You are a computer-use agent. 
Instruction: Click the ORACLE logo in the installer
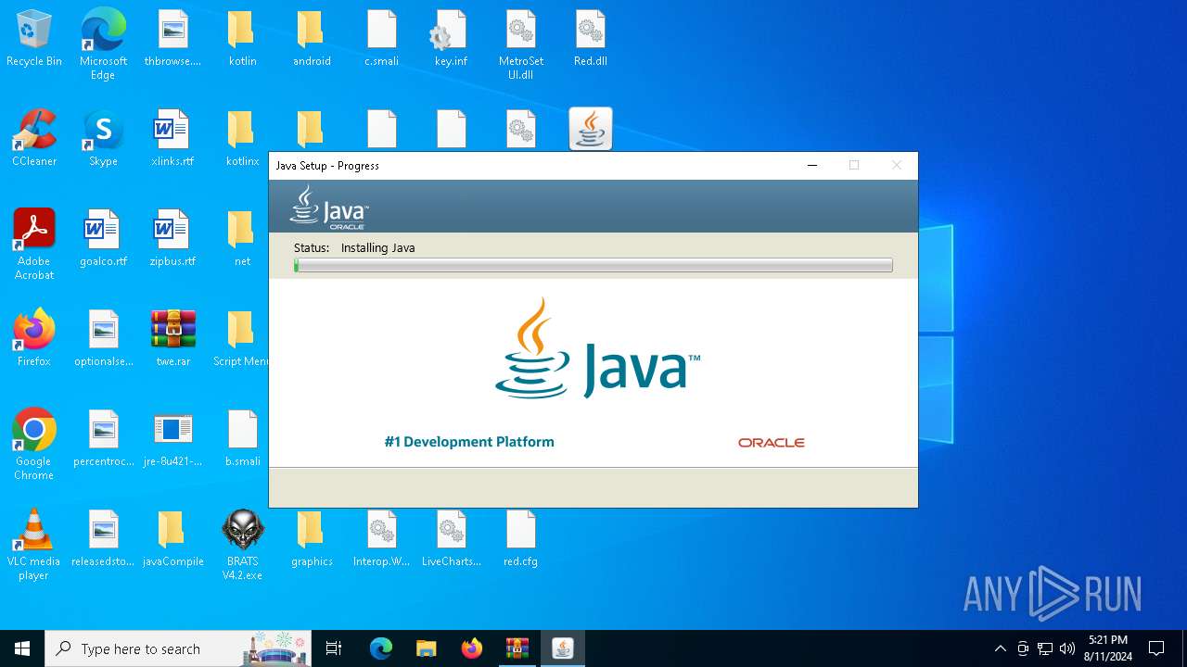coord(772,443)
